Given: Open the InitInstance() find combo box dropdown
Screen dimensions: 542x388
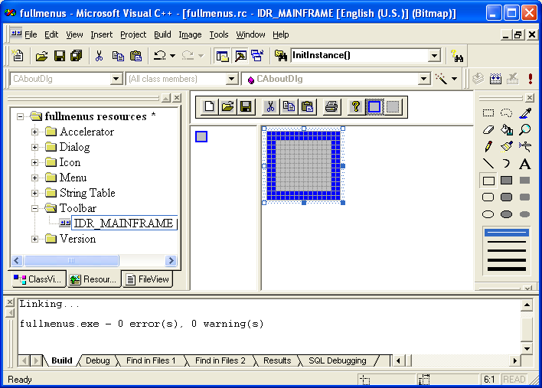Looking at the screenshot, I should click(x=434, y=56).
